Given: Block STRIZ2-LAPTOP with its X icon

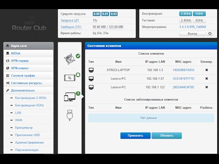Looking at the screenshot, I should point(207,70).
